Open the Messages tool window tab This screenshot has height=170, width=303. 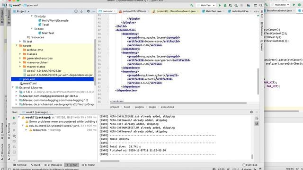53,165
